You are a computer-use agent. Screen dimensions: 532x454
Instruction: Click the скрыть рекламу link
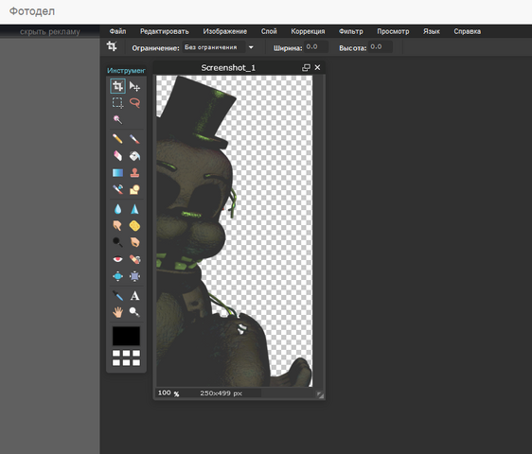50,32
